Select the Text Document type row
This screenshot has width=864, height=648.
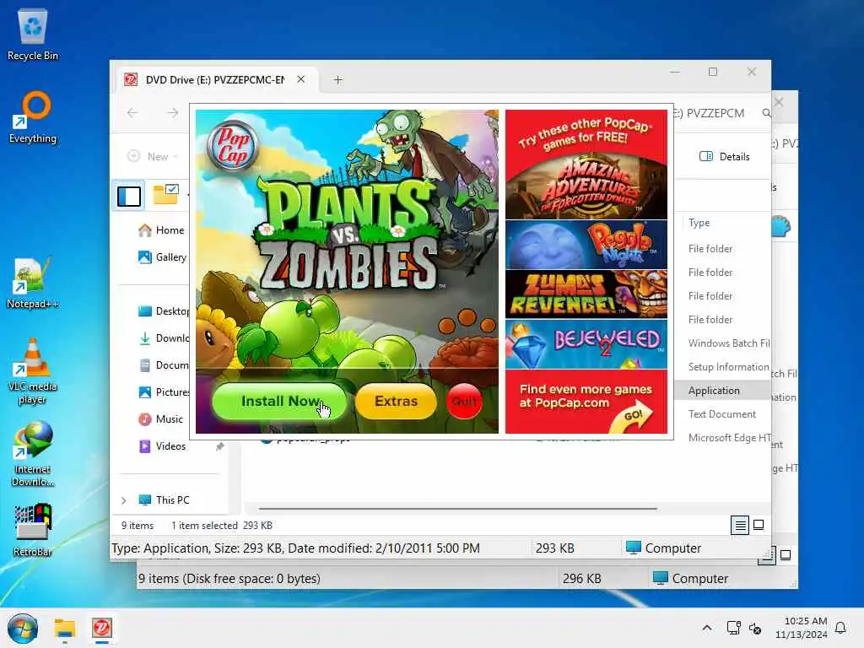point(722,414)
